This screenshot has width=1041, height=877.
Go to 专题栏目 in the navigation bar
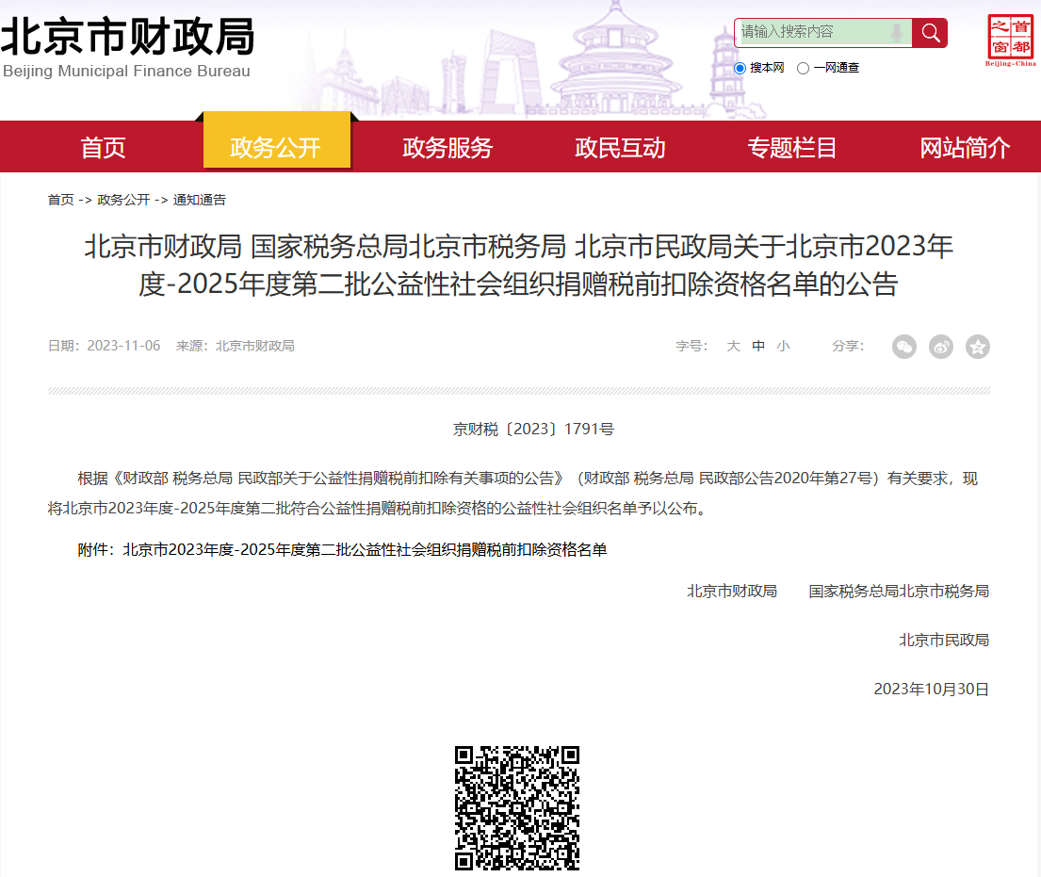click(x=792, y=148)
